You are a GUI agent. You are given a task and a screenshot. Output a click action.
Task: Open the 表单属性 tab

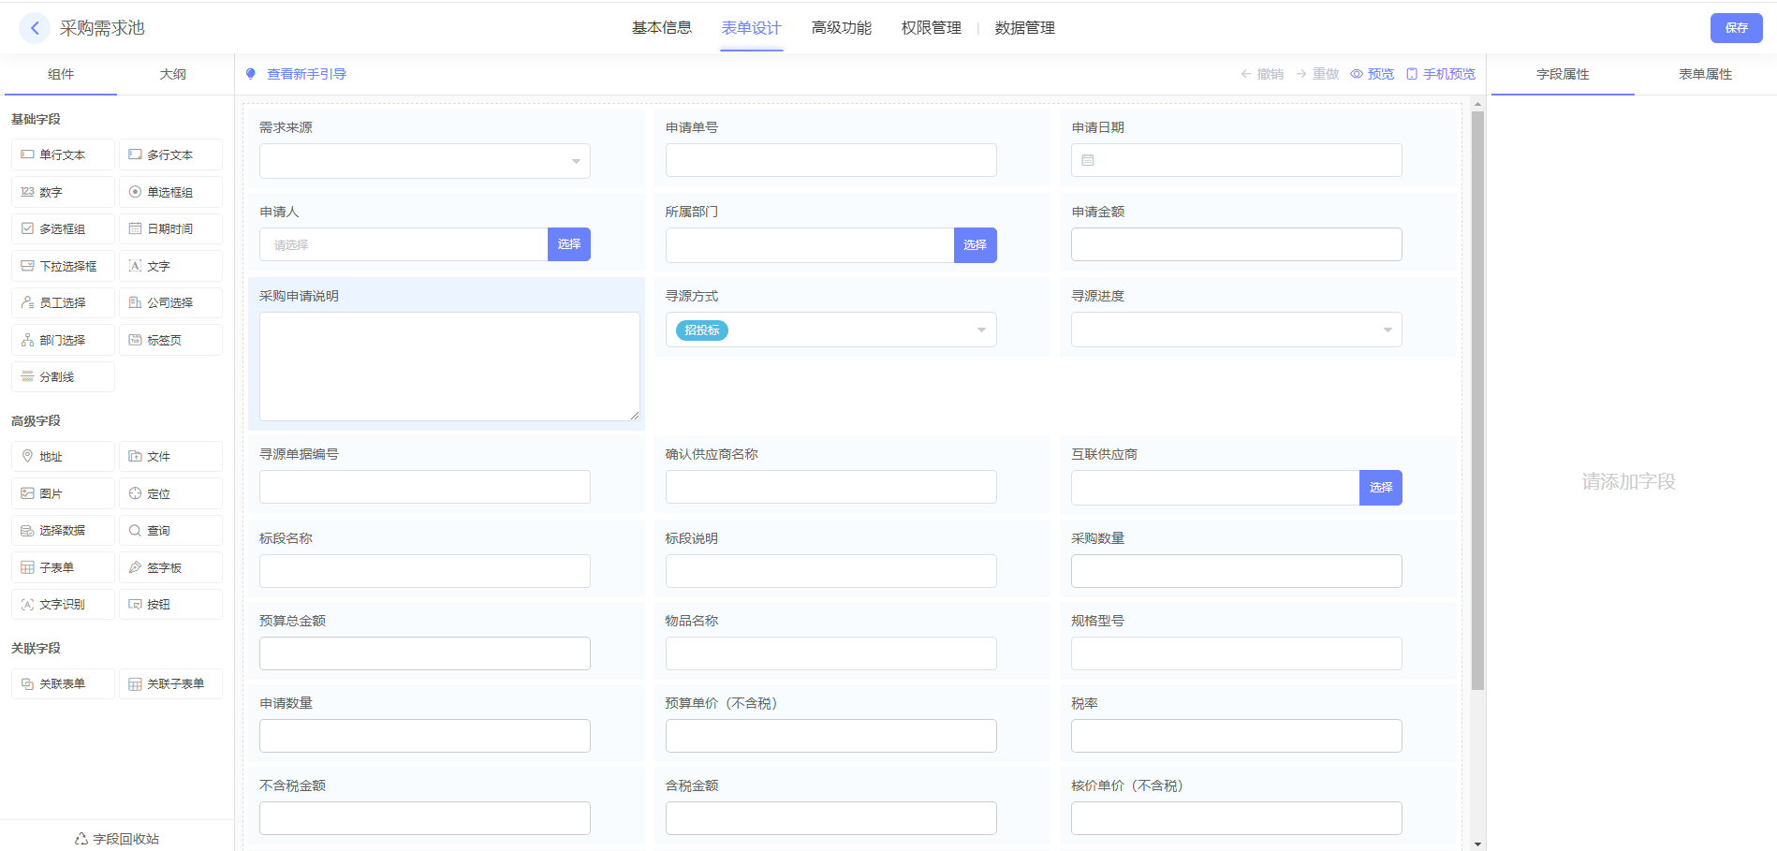tap(1704, 74)
